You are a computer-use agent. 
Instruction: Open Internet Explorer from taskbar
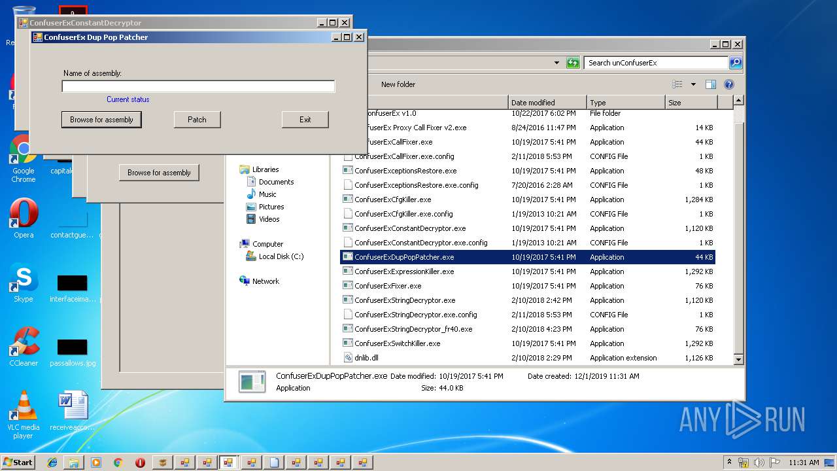52,462
